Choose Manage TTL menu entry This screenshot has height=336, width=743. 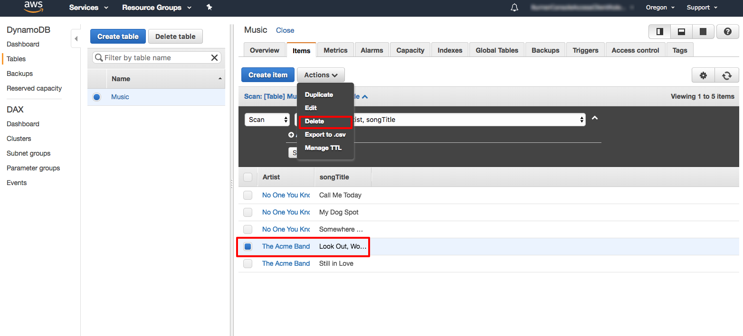[323, 148]
